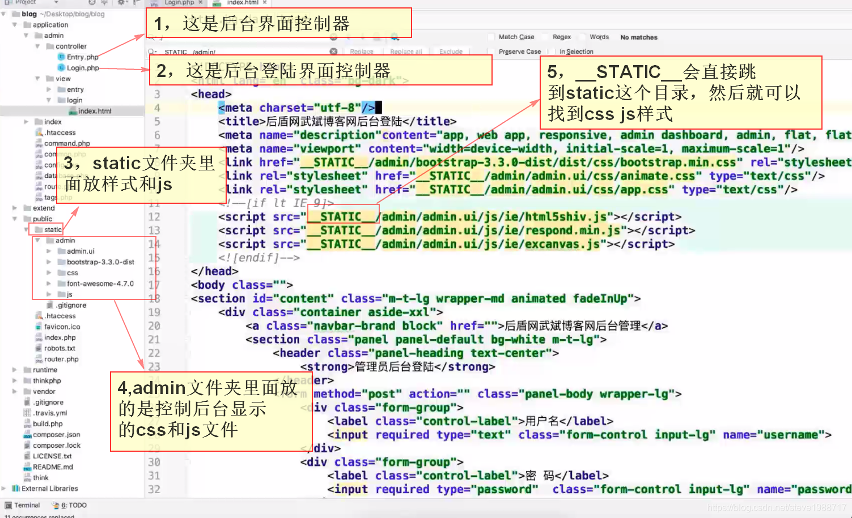Open command.php file icon in the tree

click(39, 143)
